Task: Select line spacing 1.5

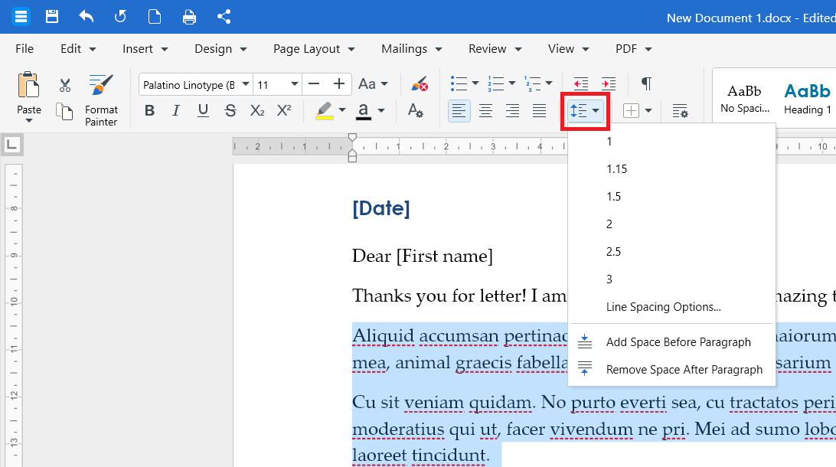Action: (672, 197)
